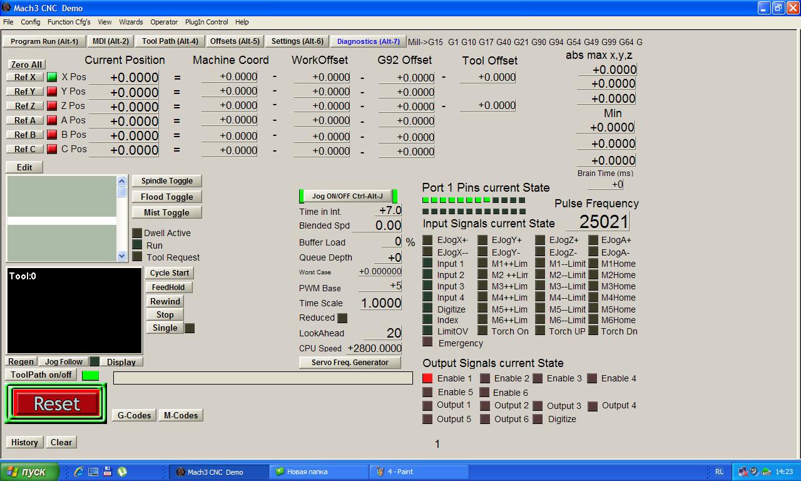Switch to the Program Run (Alt-1) tab
801x481 pixels.
(x=44, y=41)
